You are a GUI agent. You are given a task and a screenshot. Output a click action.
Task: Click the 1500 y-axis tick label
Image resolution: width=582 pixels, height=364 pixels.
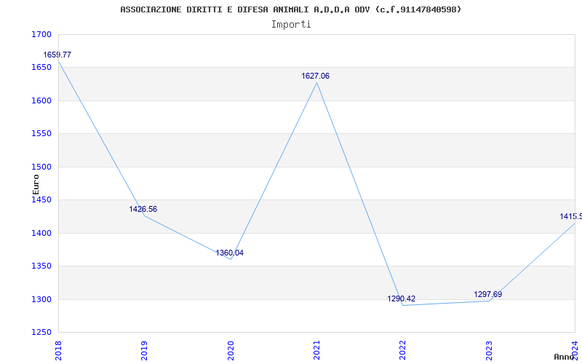pyautogui.click(x=41, y=167)
